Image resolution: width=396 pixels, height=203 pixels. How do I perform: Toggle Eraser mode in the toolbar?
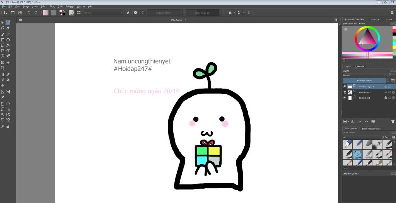coord(128,12)
